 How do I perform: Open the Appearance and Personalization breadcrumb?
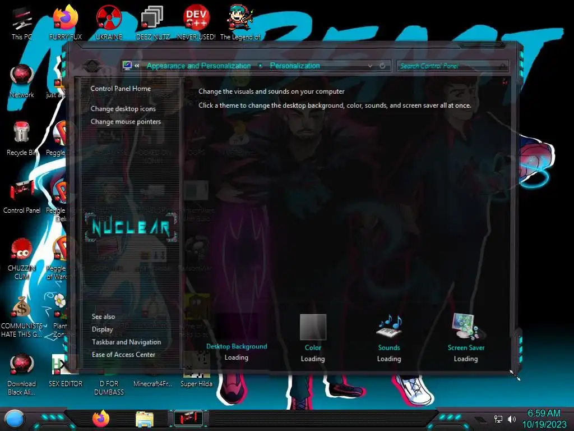tap(199, 66)
